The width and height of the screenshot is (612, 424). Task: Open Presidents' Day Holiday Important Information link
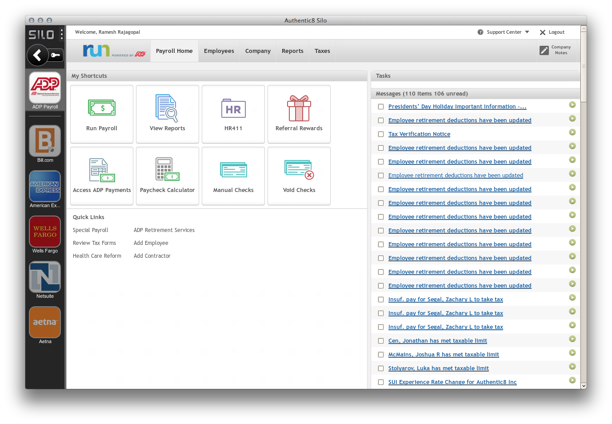457,107
